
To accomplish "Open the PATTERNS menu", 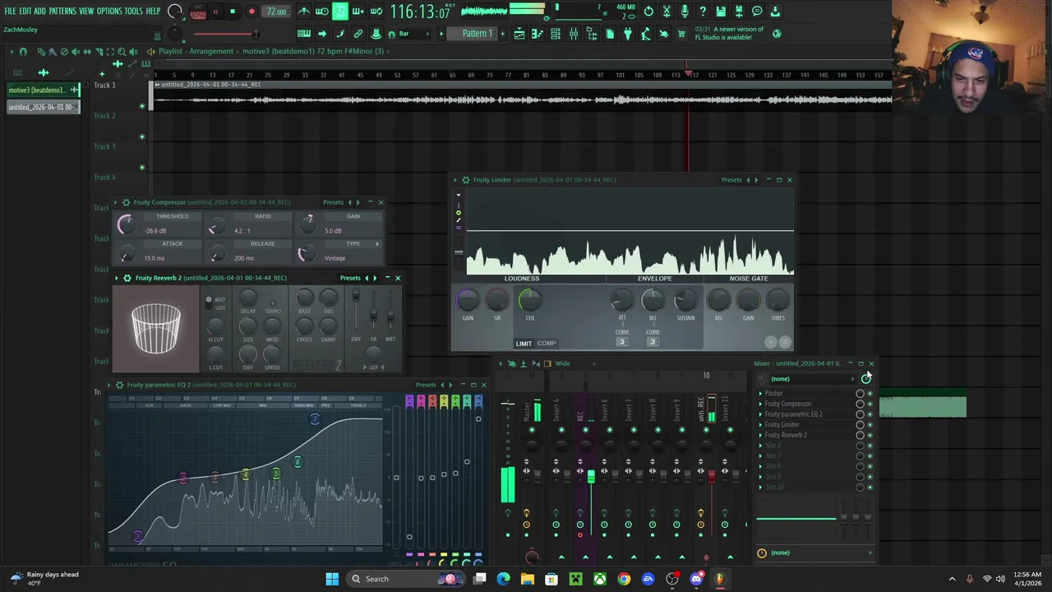I will (x=62, y=12).
